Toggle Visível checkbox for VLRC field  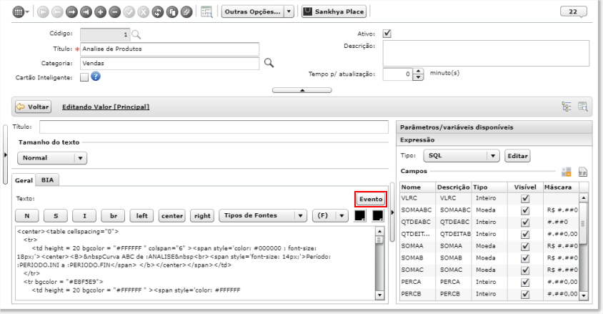click(x=525, y=199)
